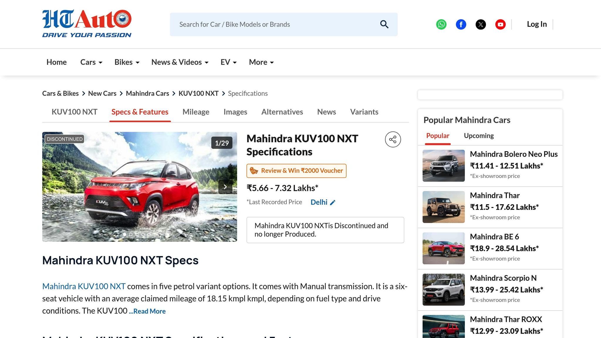Open the Review & Win voucher offer
The height and width of the screenshot is (338, 601).
(296, 170)
